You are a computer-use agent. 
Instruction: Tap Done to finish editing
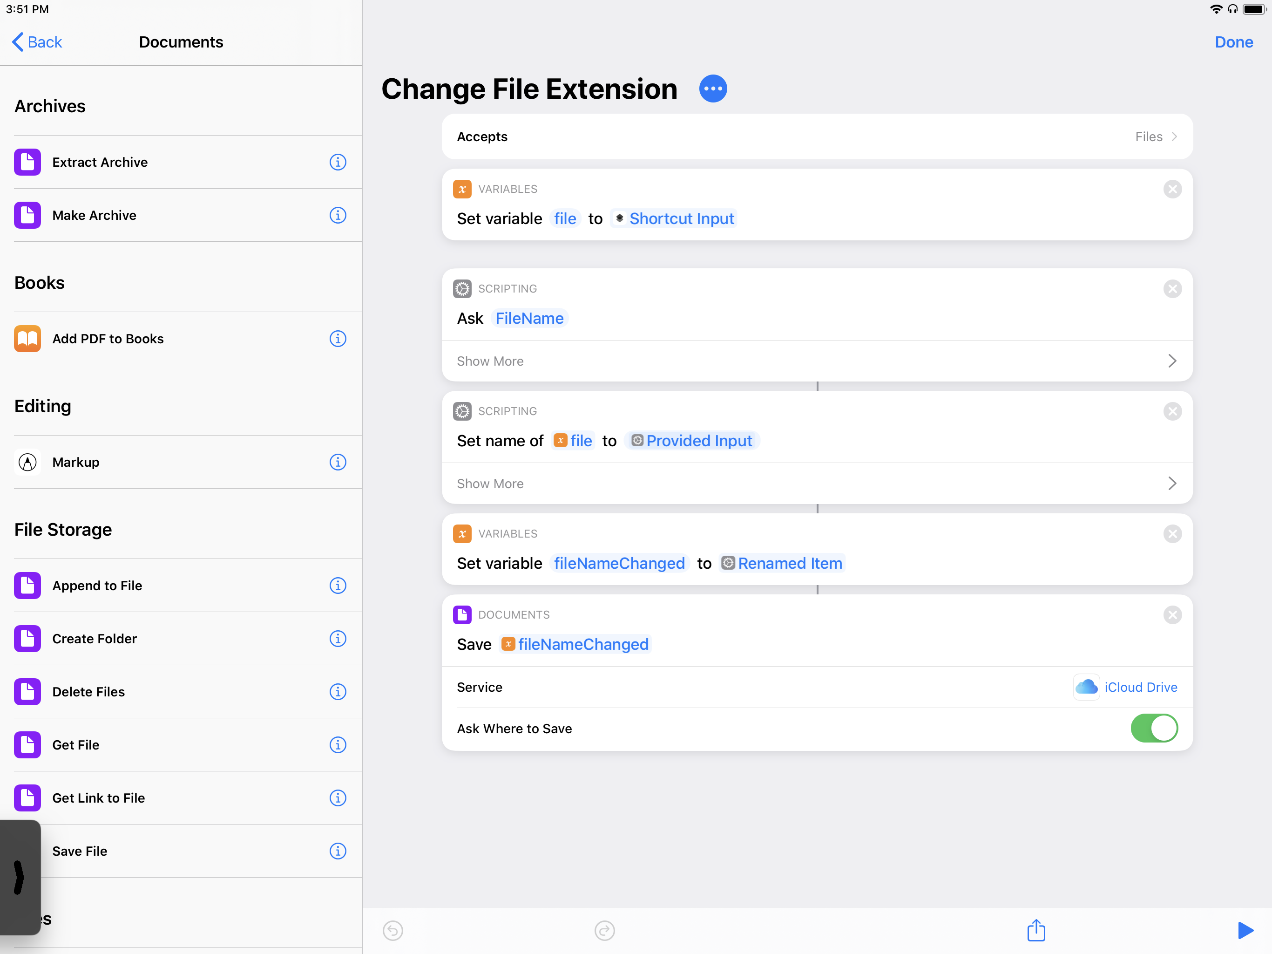click(1233, 42)
